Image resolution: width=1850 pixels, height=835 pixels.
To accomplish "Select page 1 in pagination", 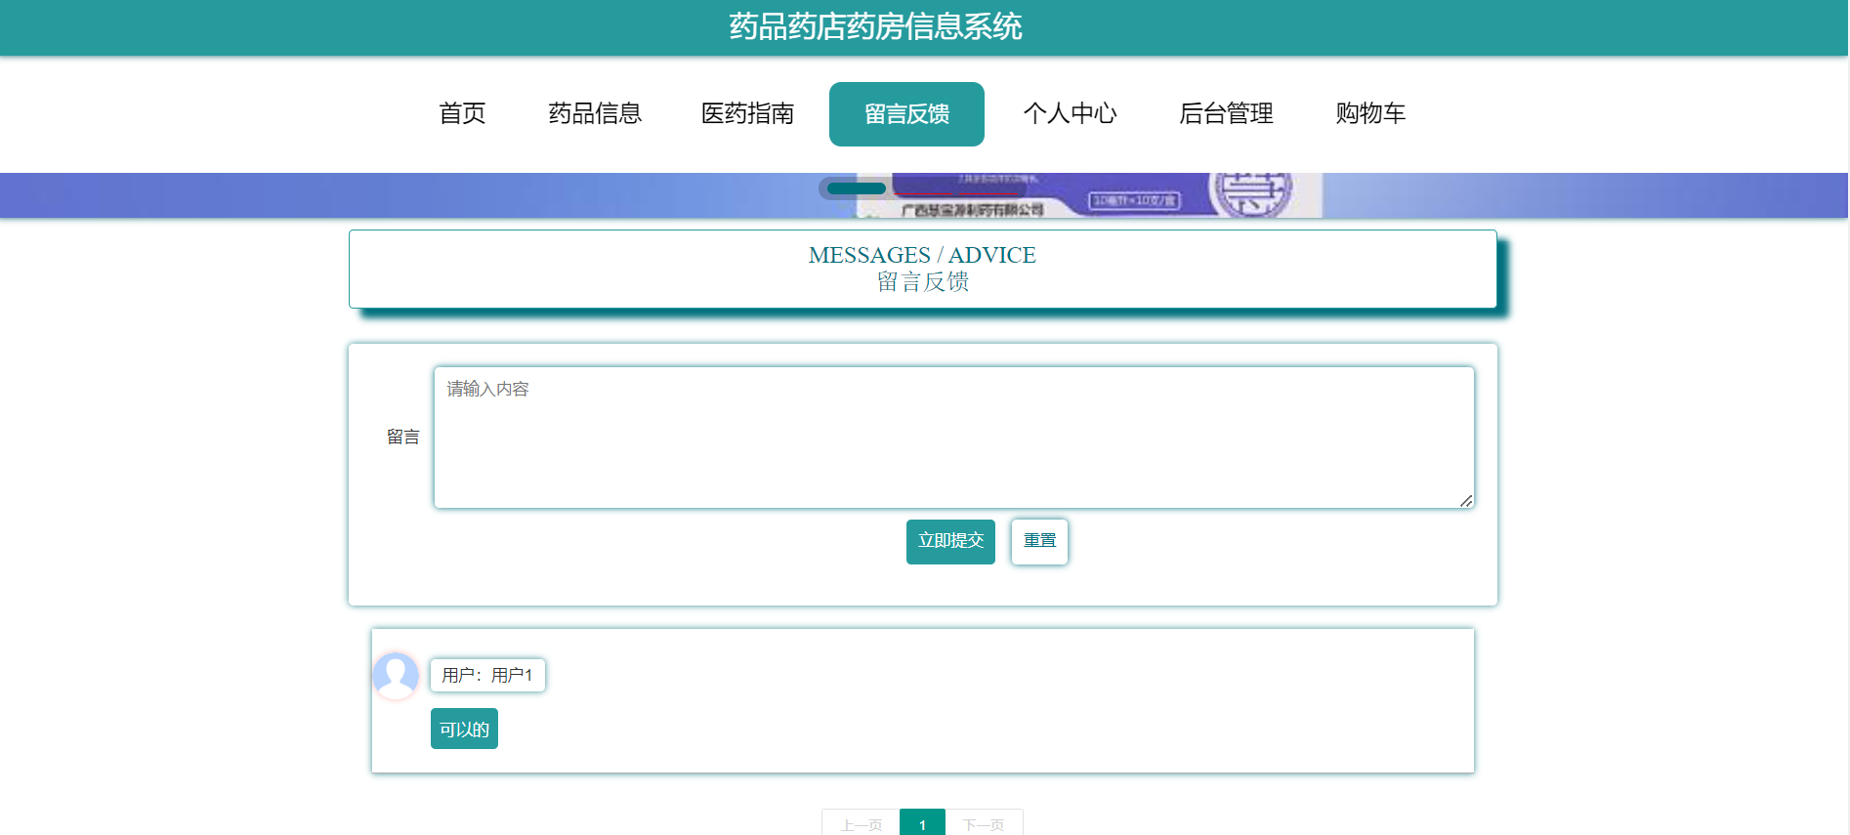I will (x=922, y=823).
